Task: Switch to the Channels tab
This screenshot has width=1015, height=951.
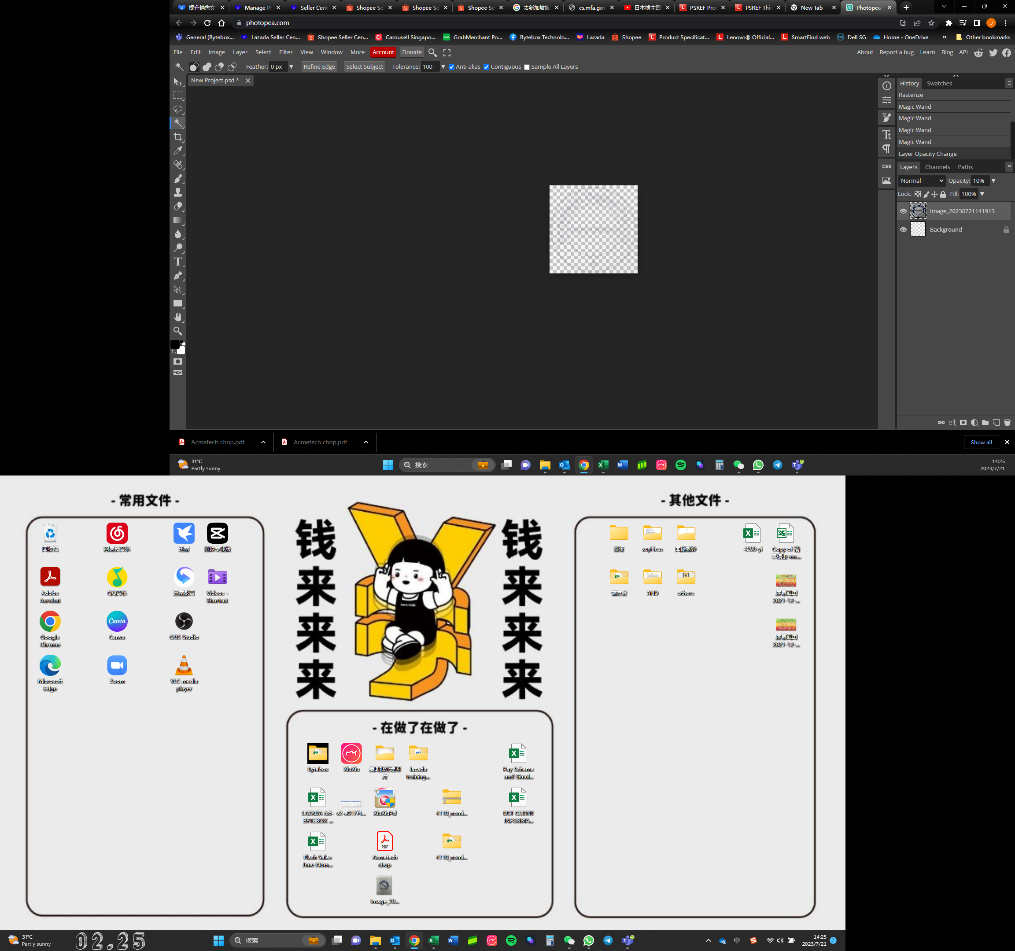Action: (x=937, y=167)
